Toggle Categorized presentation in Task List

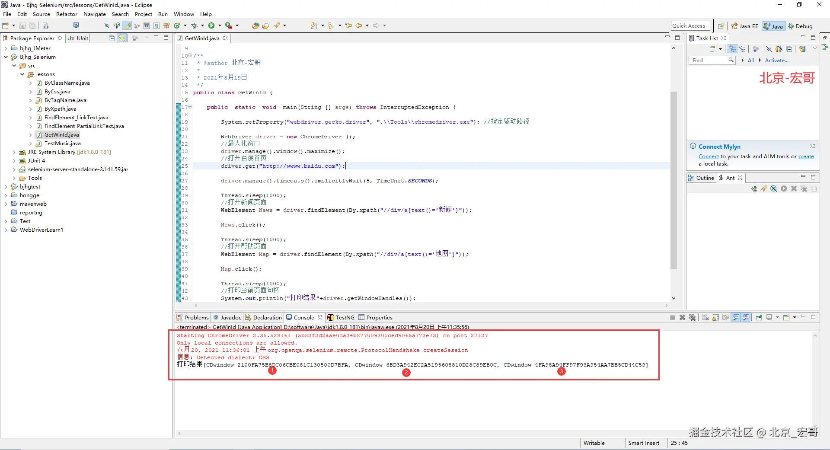pyautogui.click(x=732, y=49)
